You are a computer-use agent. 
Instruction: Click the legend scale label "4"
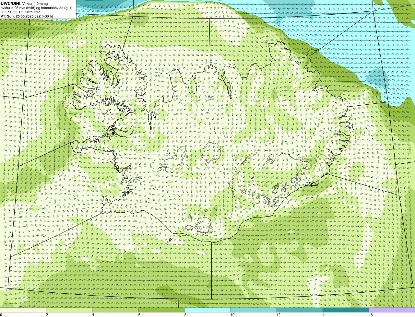click(93, 315)
